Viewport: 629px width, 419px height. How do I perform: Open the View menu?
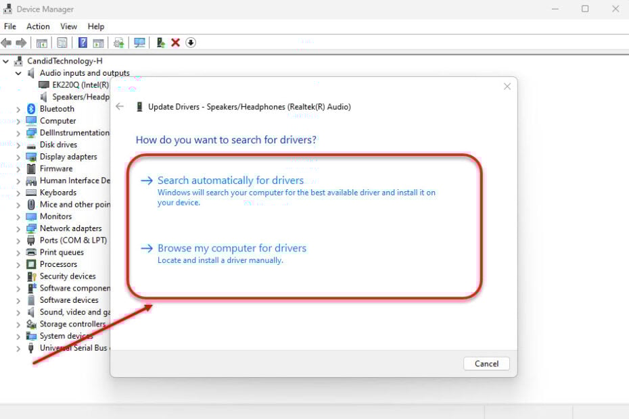point(68,26)
